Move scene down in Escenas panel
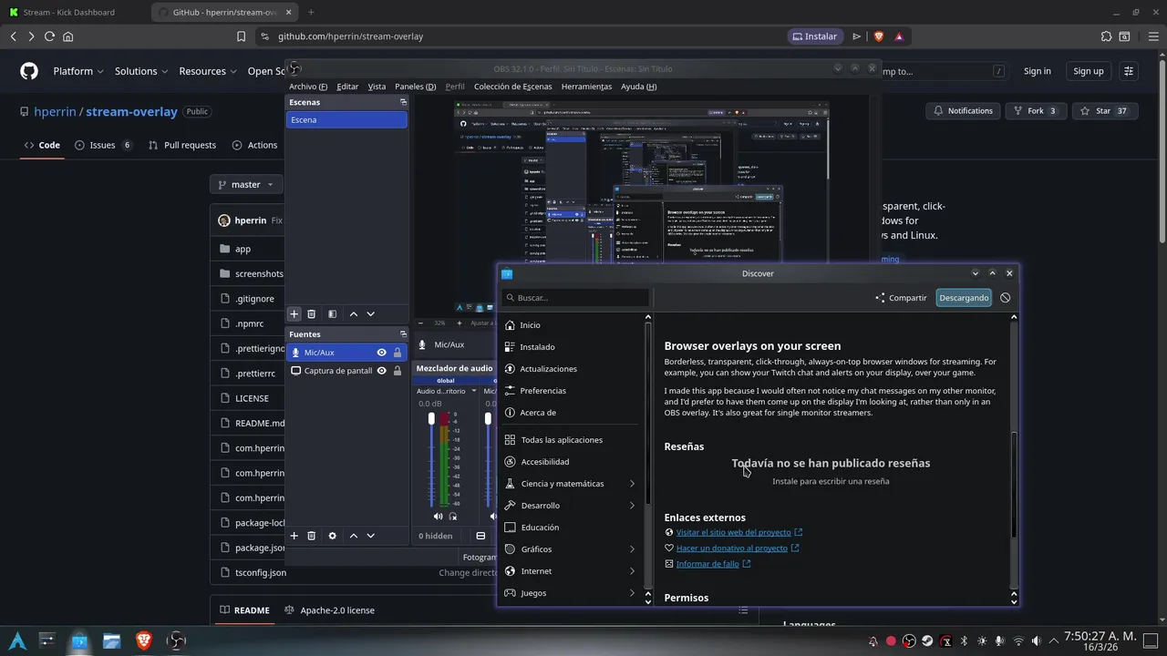Screen dimensions: 1167x656 click(x=370, y=313)
